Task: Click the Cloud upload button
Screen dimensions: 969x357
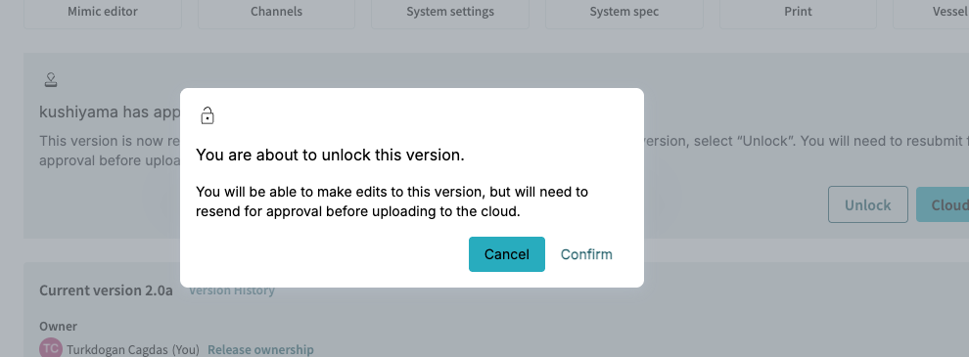Action: [943, 204]
